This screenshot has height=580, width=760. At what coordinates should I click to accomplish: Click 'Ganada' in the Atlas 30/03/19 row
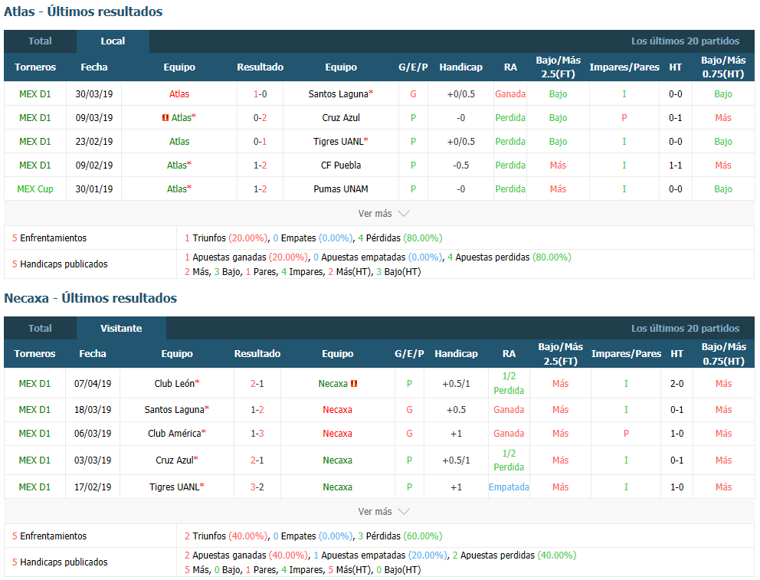[510, 94]
